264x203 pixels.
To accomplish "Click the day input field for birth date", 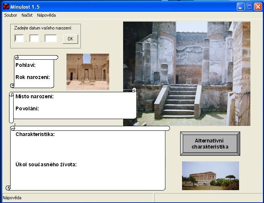I will tap(19, 39).
